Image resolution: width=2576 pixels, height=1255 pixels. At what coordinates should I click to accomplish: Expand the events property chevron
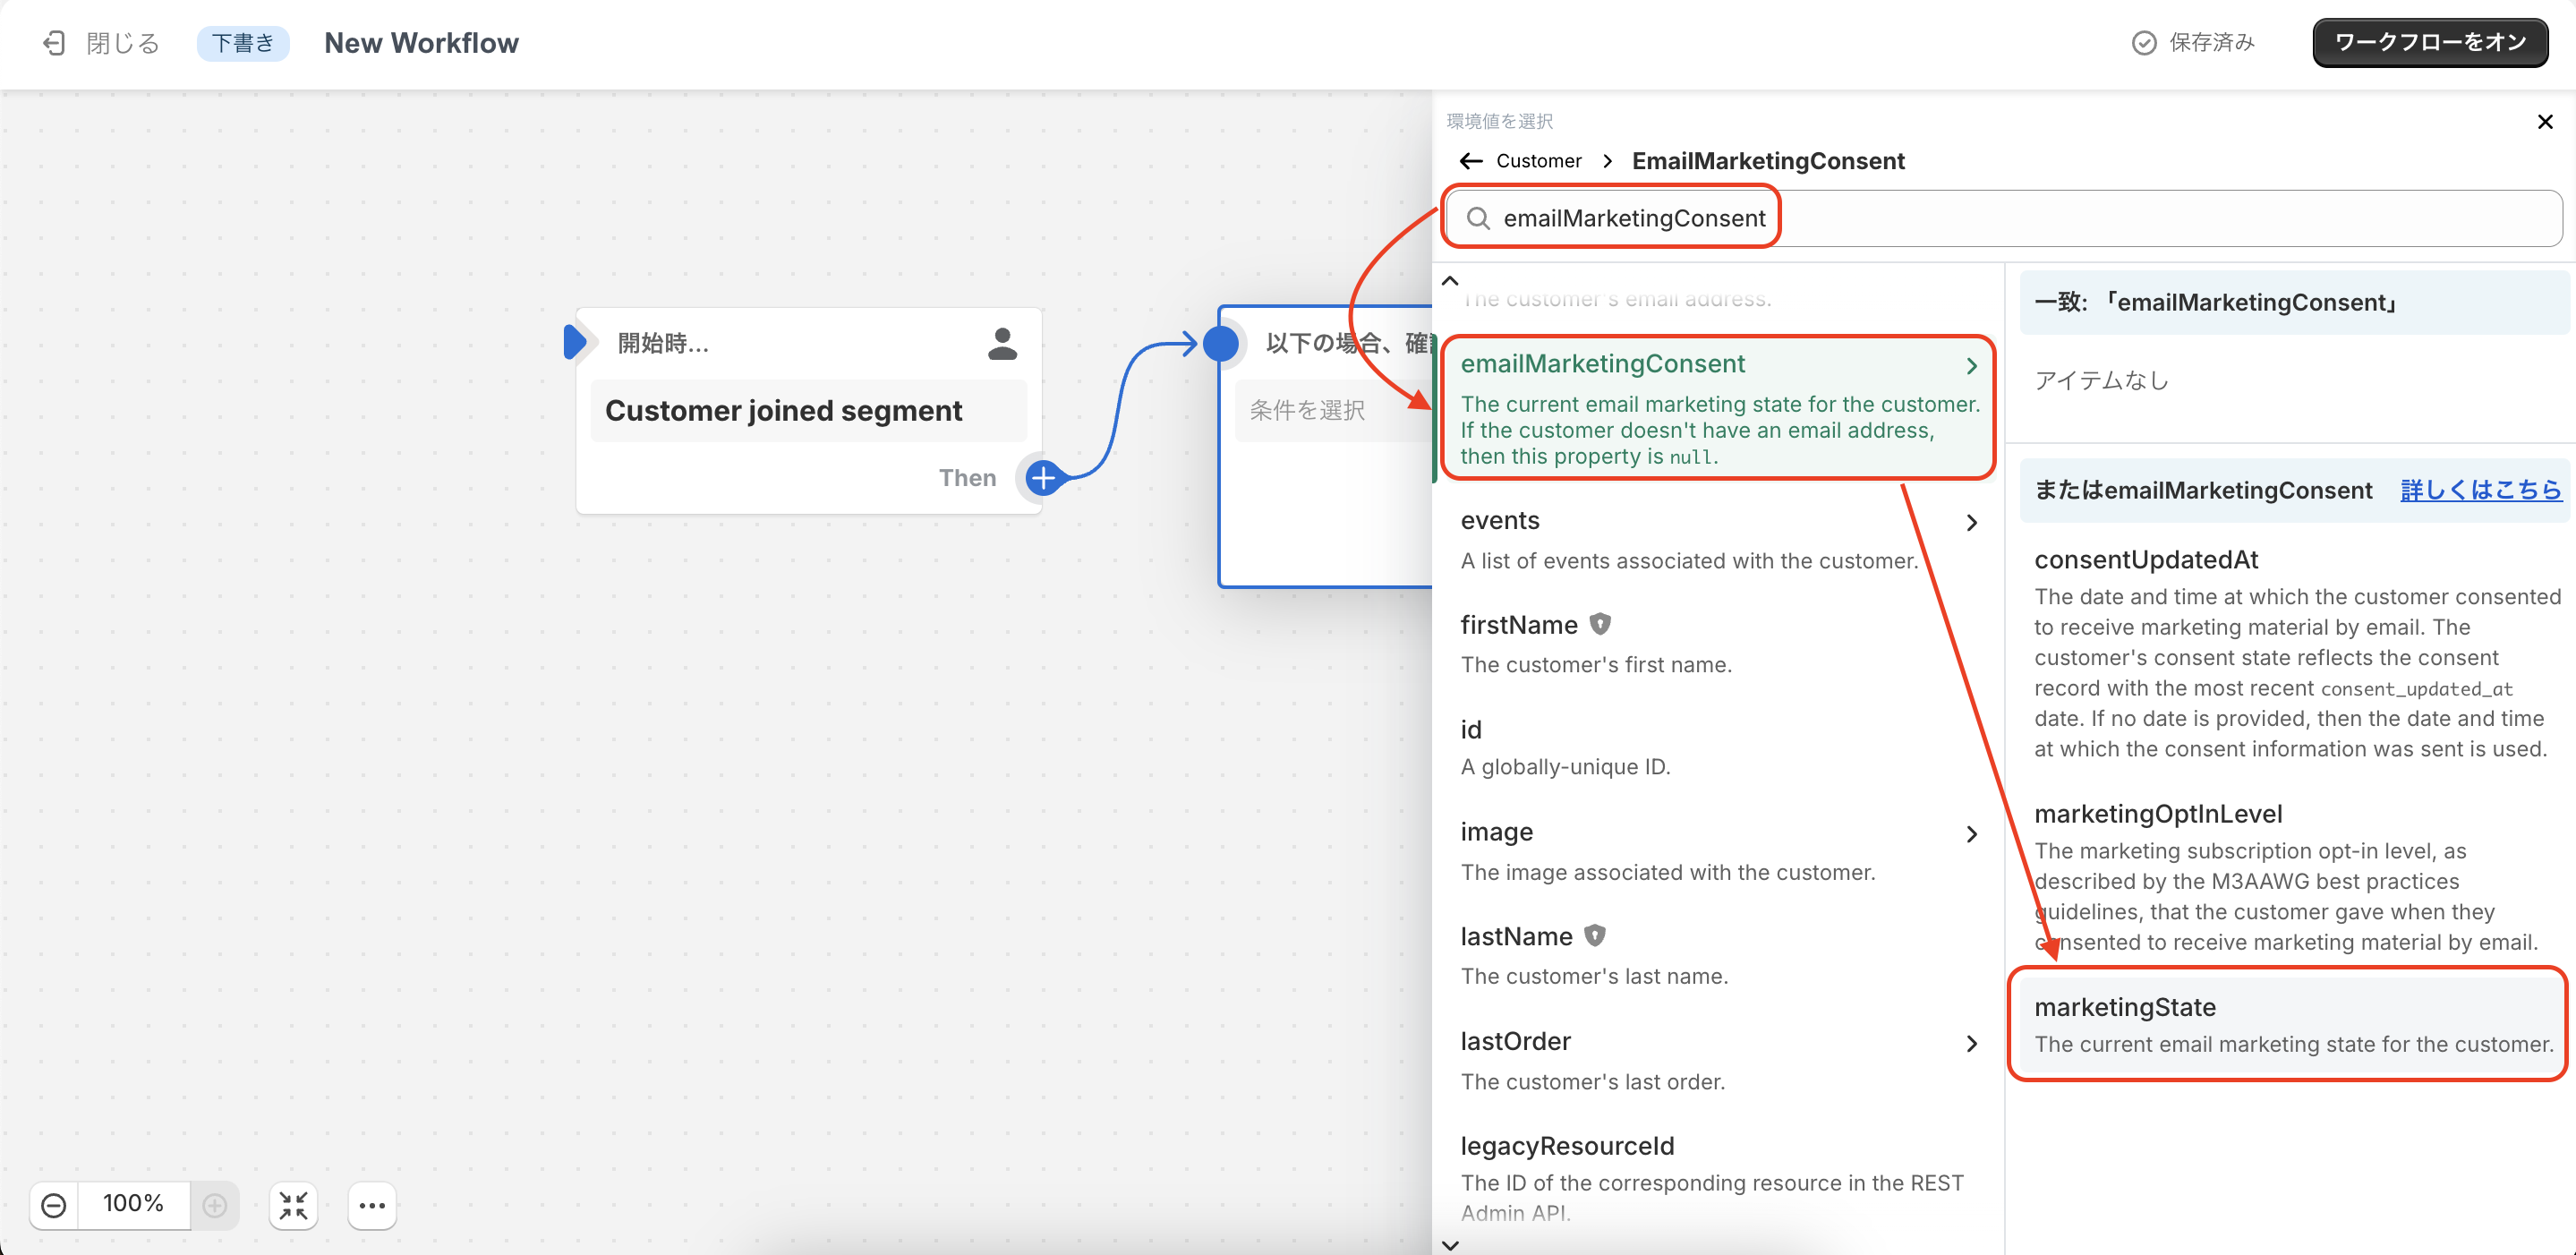[x=1971, y=522]
